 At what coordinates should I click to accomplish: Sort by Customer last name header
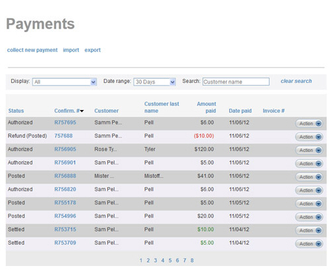(x=162, y=107)
